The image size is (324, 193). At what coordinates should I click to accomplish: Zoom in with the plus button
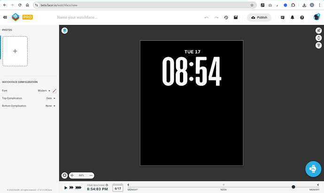[72, 176]
